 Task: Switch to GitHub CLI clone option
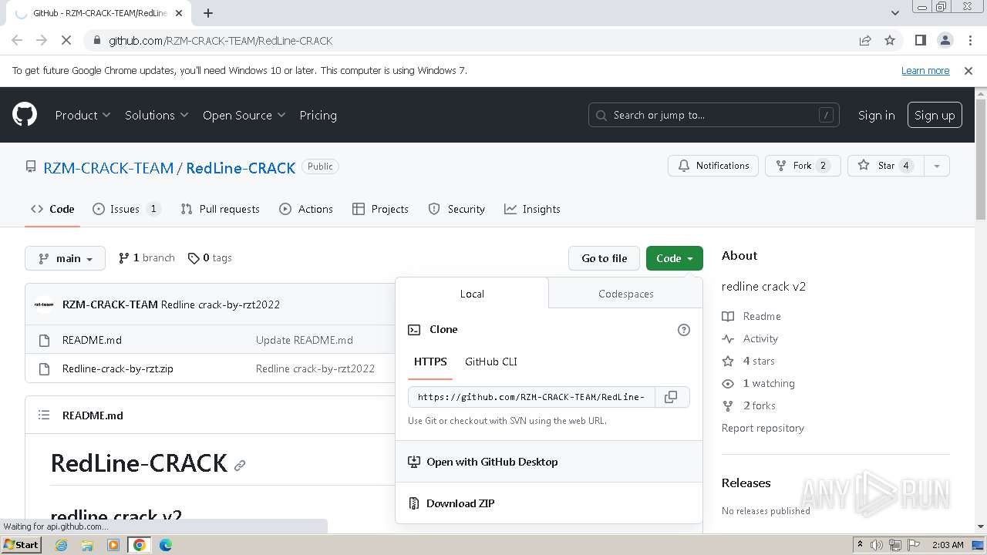(491, 362)
